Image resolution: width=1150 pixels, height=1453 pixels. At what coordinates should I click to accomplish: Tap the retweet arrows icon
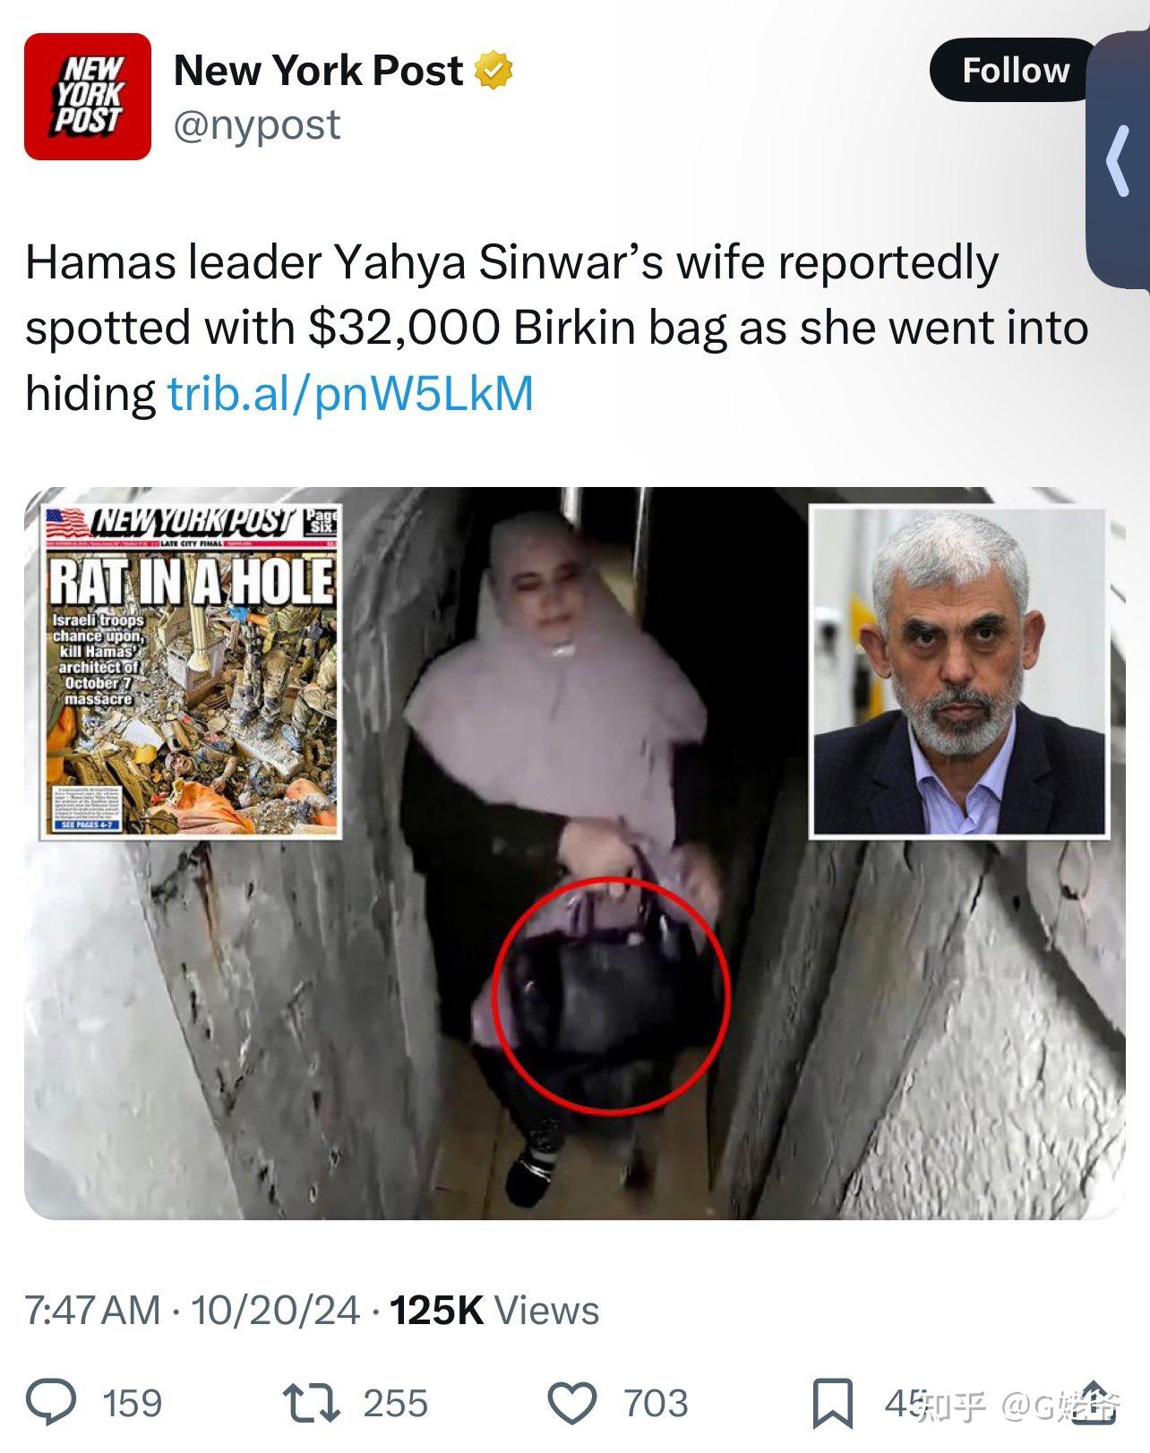pos(311,1403)
